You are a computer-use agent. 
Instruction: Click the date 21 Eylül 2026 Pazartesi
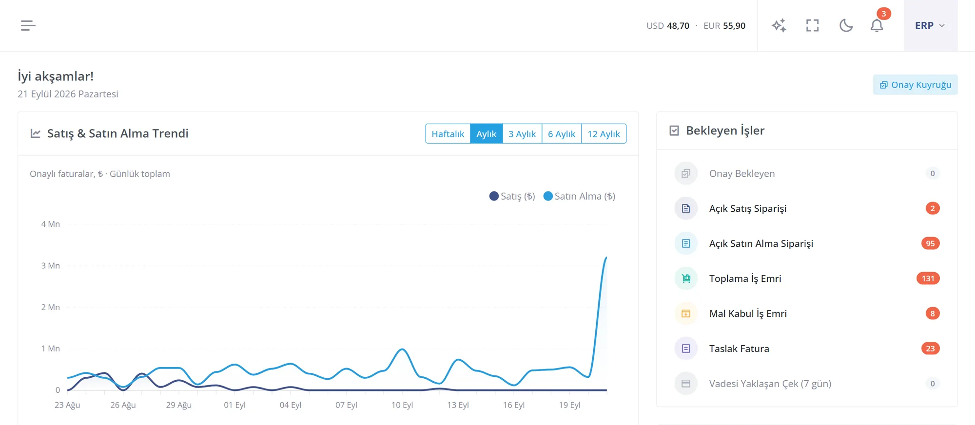coord(68,94)
